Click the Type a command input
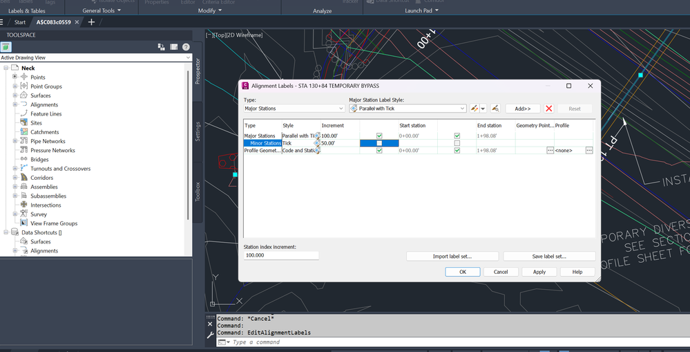 point(453,342)
